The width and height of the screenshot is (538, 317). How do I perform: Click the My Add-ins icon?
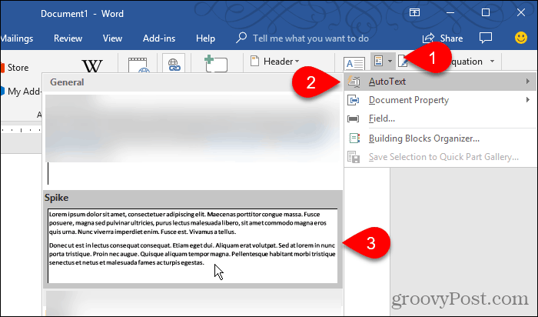(2, 92)
